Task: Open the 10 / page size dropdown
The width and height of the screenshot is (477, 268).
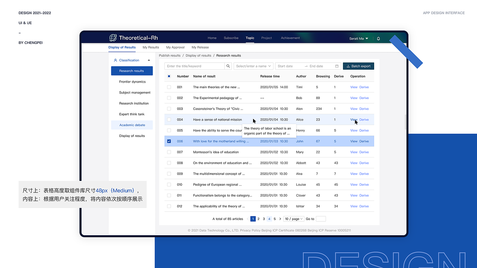Action: click(x=294, y=219)
